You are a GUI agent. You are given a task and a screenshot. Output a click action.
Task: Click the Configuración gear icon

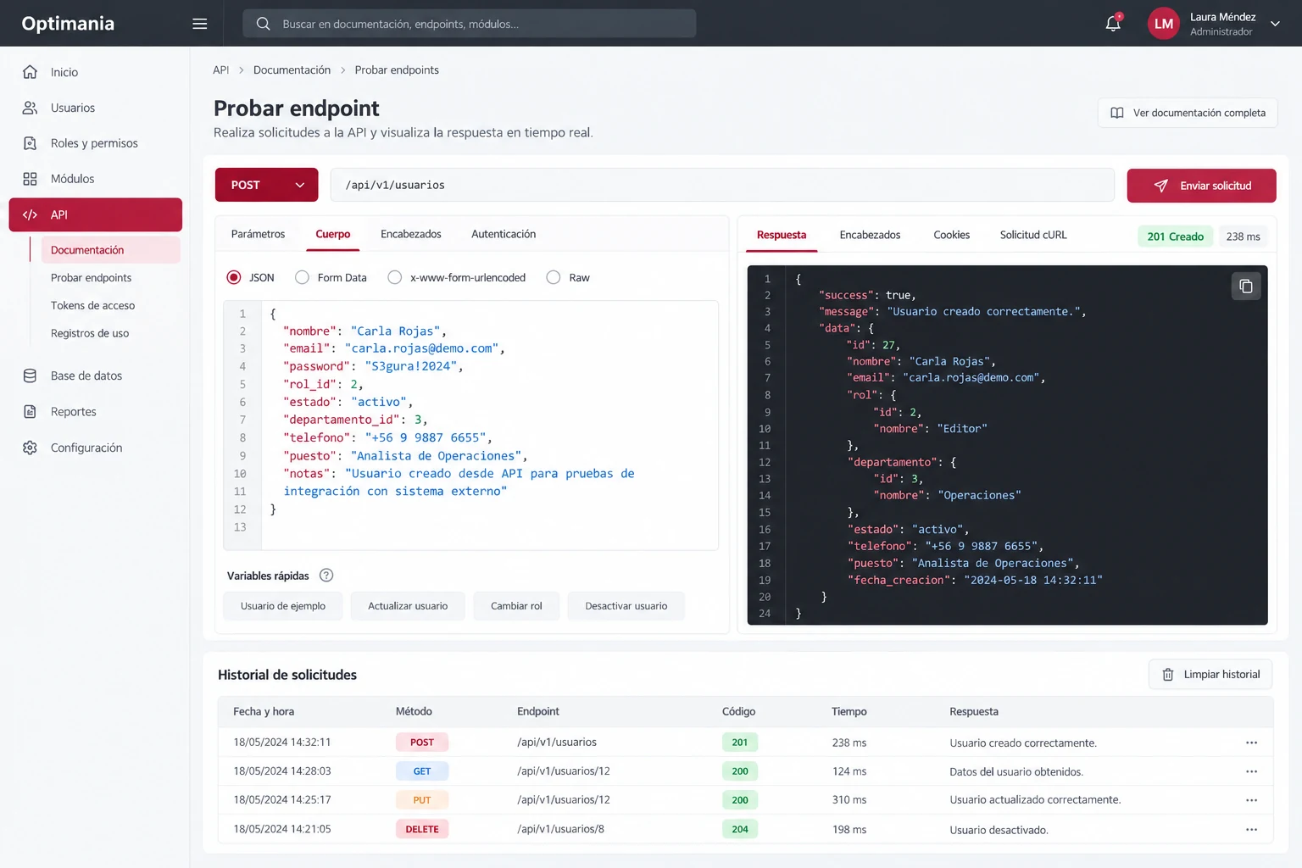click(30, 448)
